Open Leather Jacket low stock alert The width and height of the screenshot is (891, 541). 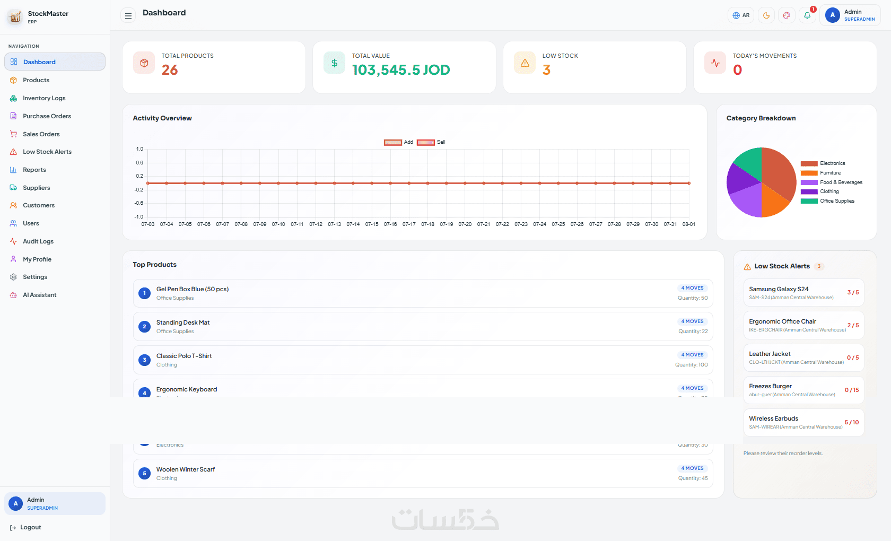pyautogui.click(x=803, y=357)
